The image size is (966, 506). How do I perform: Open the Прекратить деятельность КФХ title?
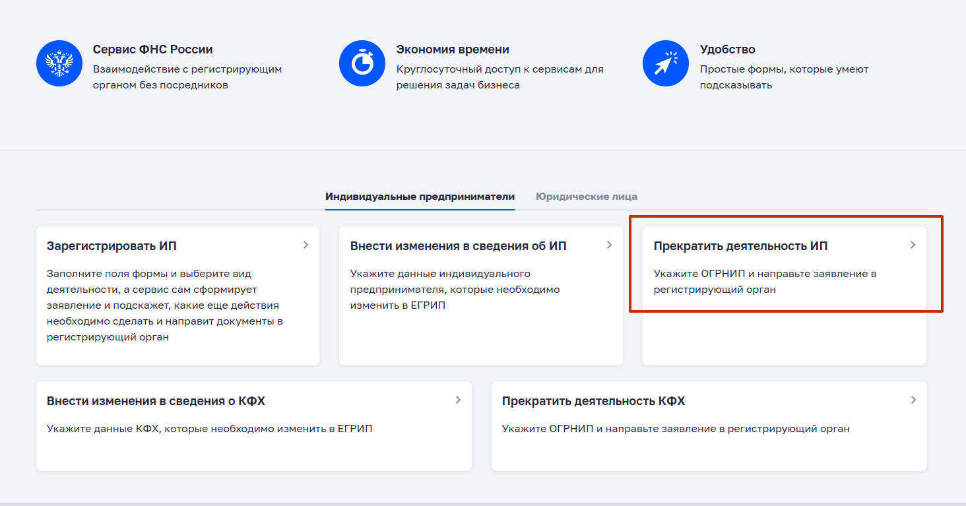pyautogui.click(x=593, y=401)
